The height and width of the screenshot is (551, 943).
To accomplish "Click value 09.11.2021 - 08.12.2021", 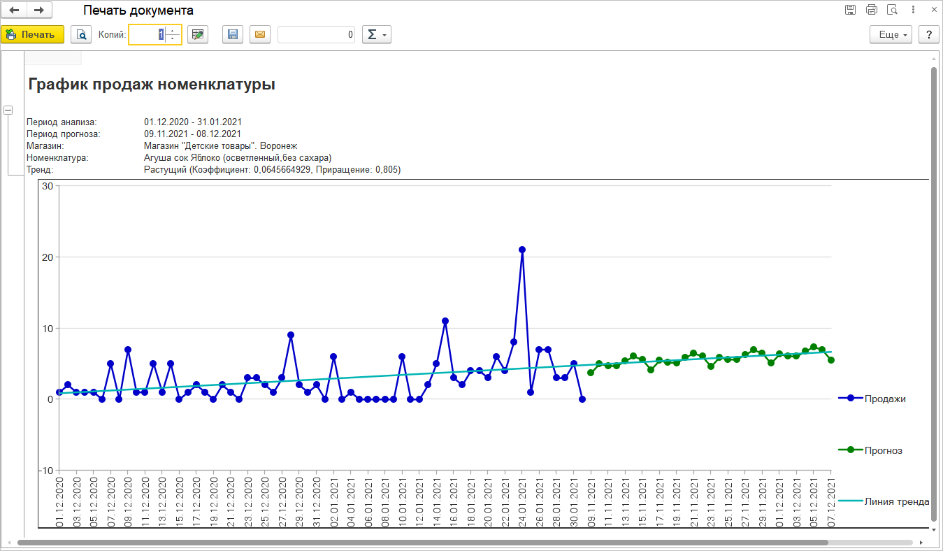I will coord(193,134).
